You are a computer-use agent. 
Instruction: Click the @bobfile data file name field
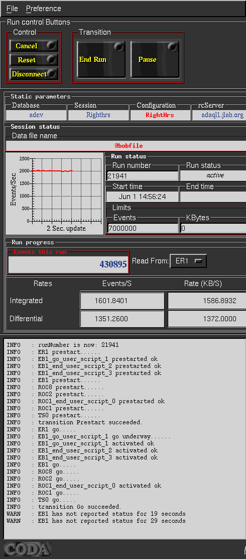click(126, 146)
